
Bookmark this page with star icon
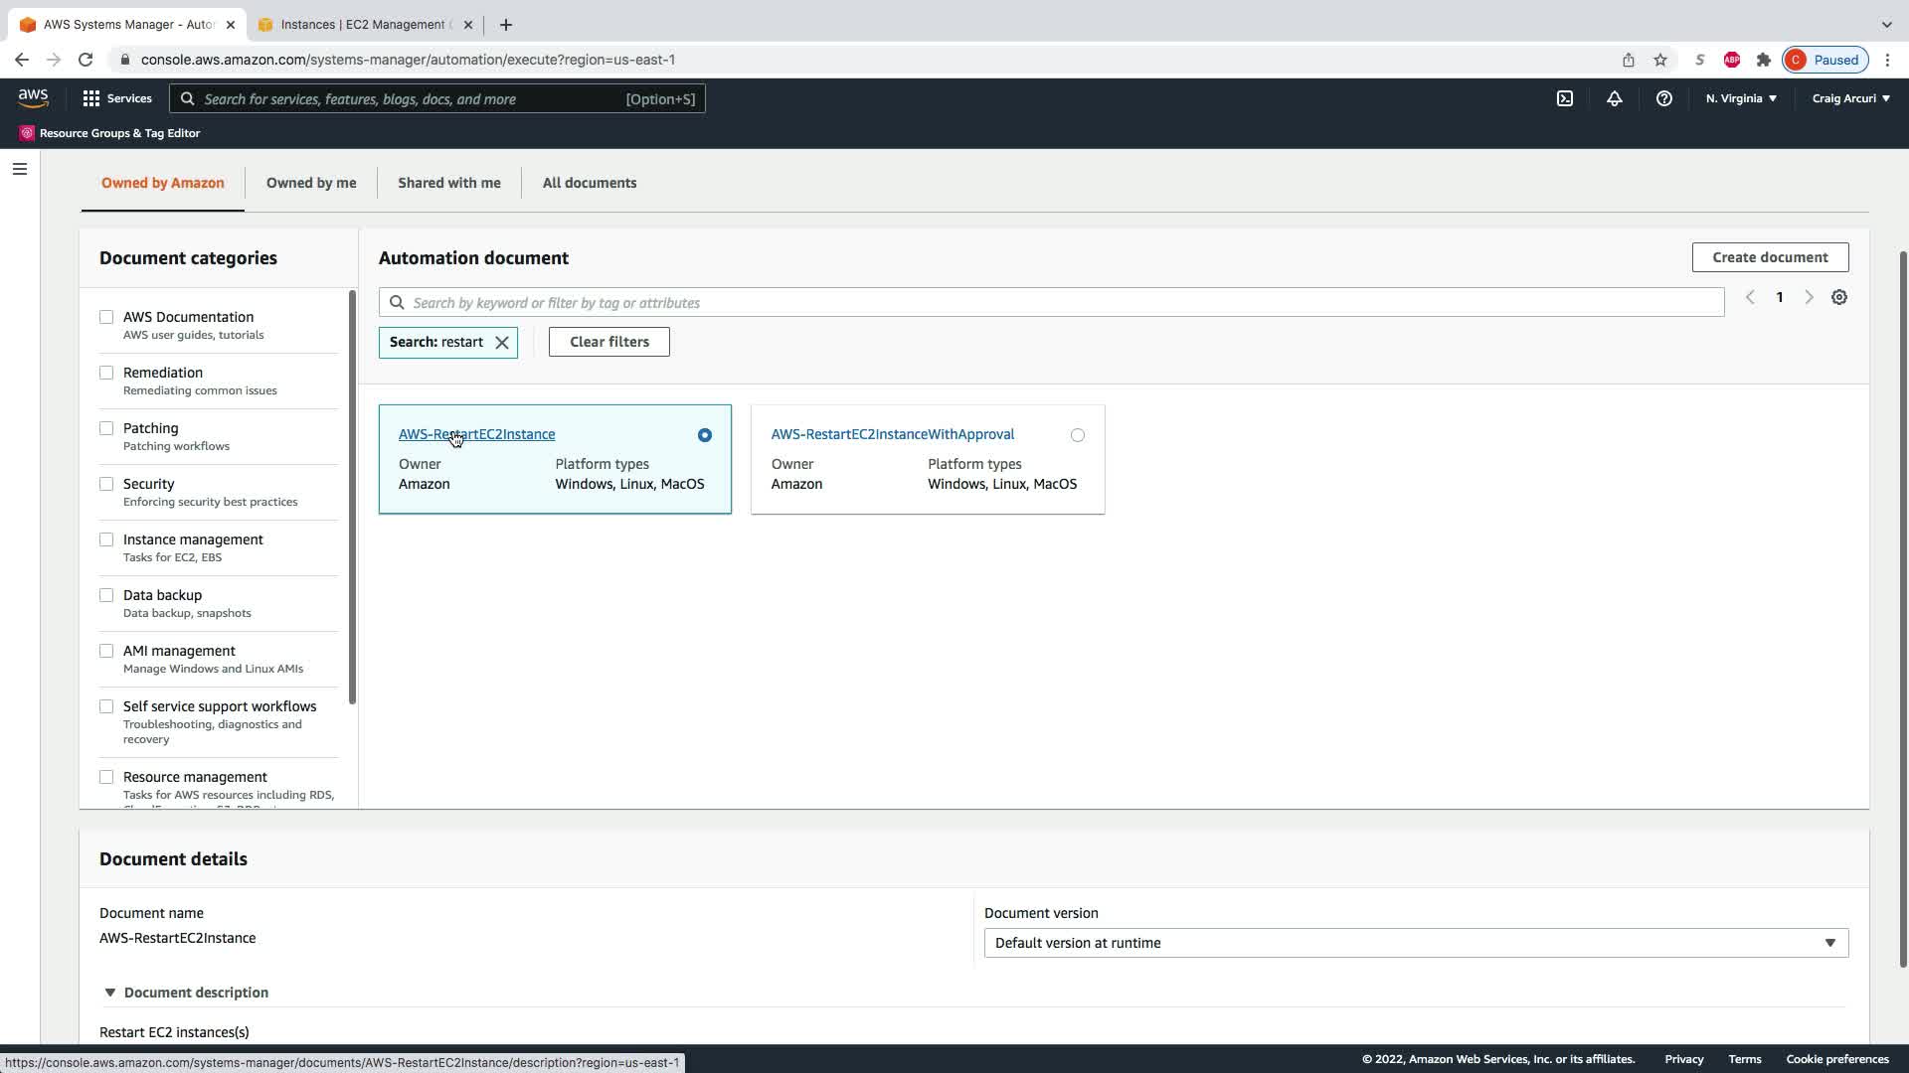(1659, 60)
